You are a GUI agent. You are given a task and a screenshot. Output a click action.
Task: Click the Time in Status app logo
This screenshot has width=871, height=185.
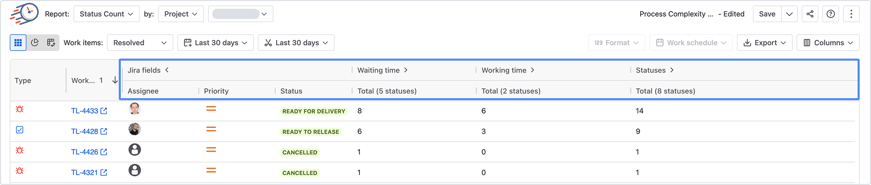24,14
